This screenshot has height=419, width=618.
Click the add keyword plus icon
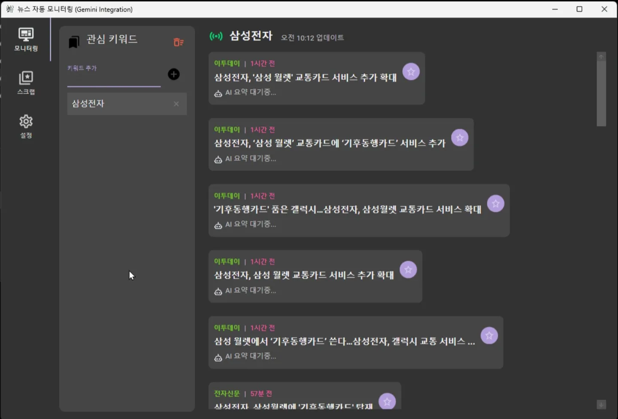click(x=174, y=74)
